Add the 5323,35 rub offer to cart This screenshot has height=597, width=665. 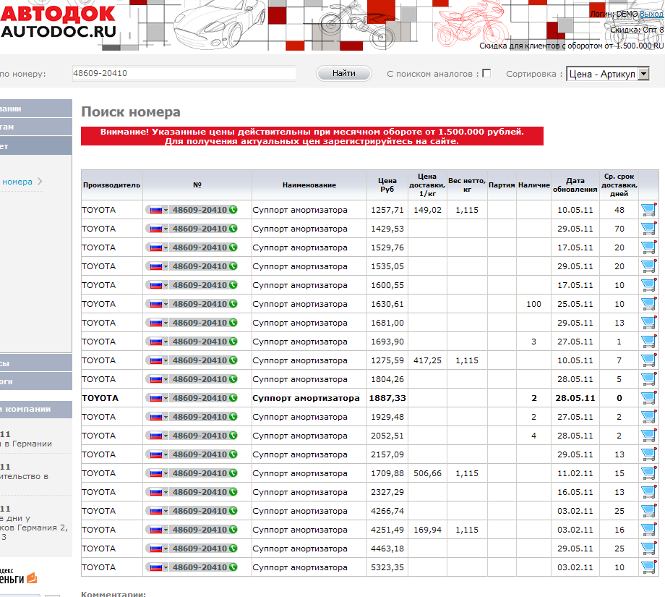pyautogui.click(x=648, y=567)
